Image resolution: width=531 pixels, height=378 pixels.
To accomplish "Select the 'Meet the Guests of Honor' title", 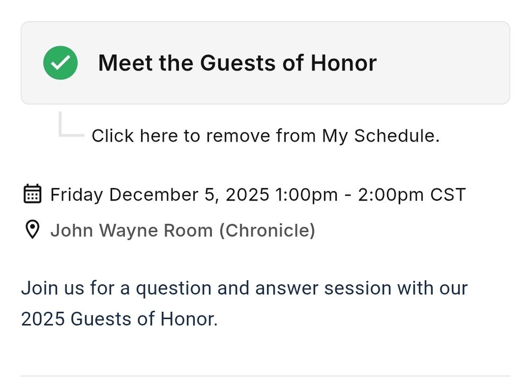I will [x=237, y=63].
